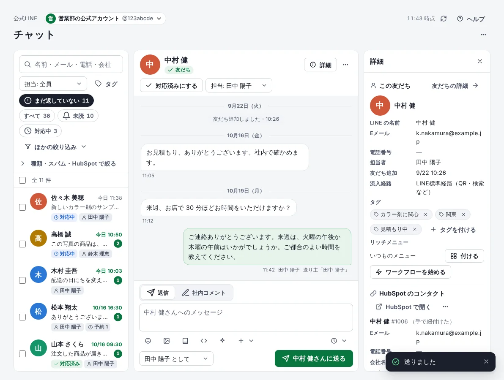Select the すべて 36 filter
The width and height of the screenshot is (504, 380).
point(37,116)
